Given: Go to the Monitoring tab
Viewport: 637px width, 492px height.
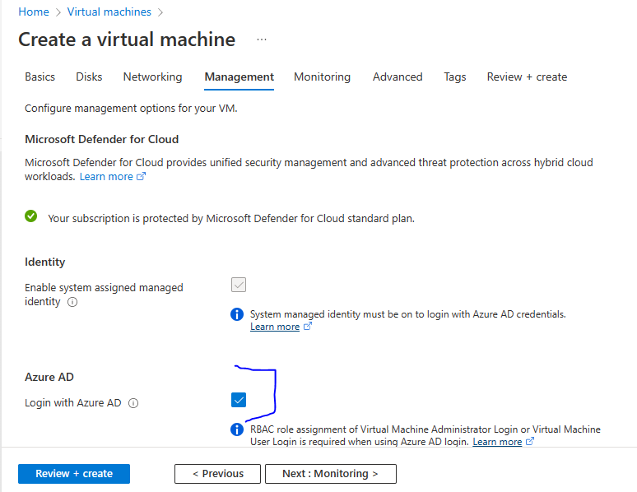Looking at the screenshot, I should click(322, 77).
